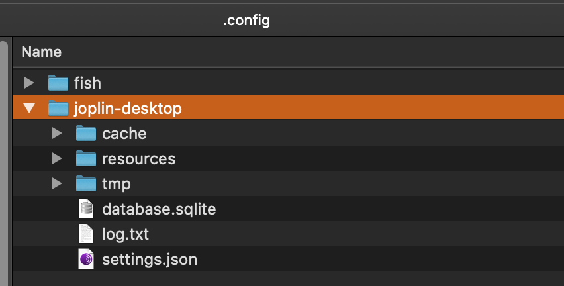
Task: Click the settings.json file icon
Action: pos(86,259)
